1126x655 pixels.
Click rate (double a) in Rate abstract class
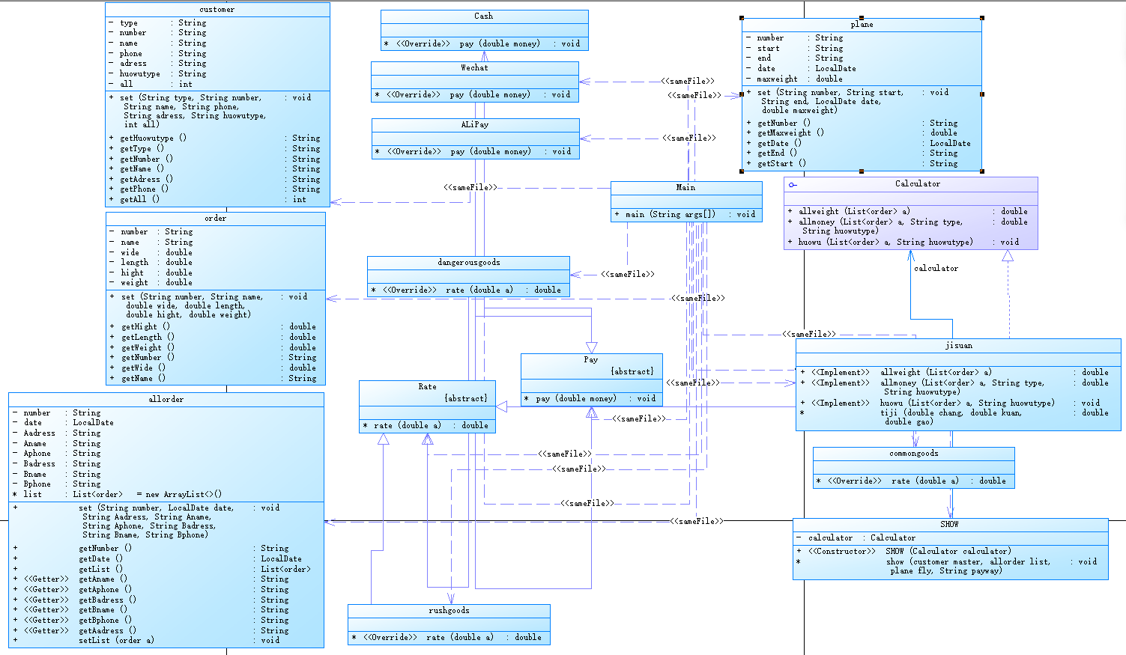[426, 425]
